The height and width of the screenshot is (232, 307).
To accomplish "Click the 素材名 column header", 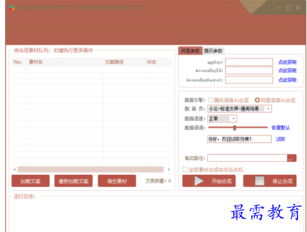I will 65,62.
